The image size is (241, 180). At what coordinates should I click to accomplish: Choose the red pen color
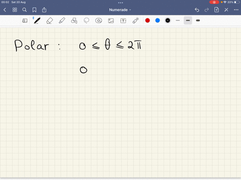148,20
